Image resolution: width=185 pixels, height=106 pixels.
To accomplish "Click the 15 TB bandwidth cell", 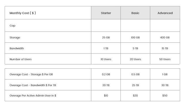I will pos(165,48).
